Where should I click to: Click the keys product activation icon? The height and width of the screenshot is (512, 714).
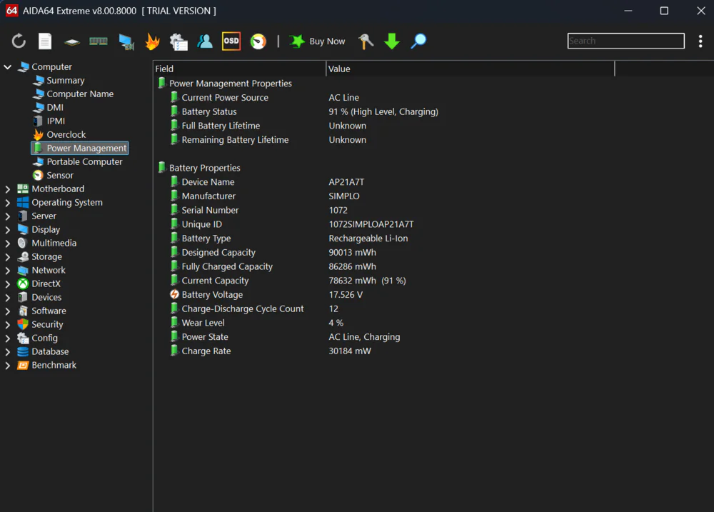(x=366, y=41)
